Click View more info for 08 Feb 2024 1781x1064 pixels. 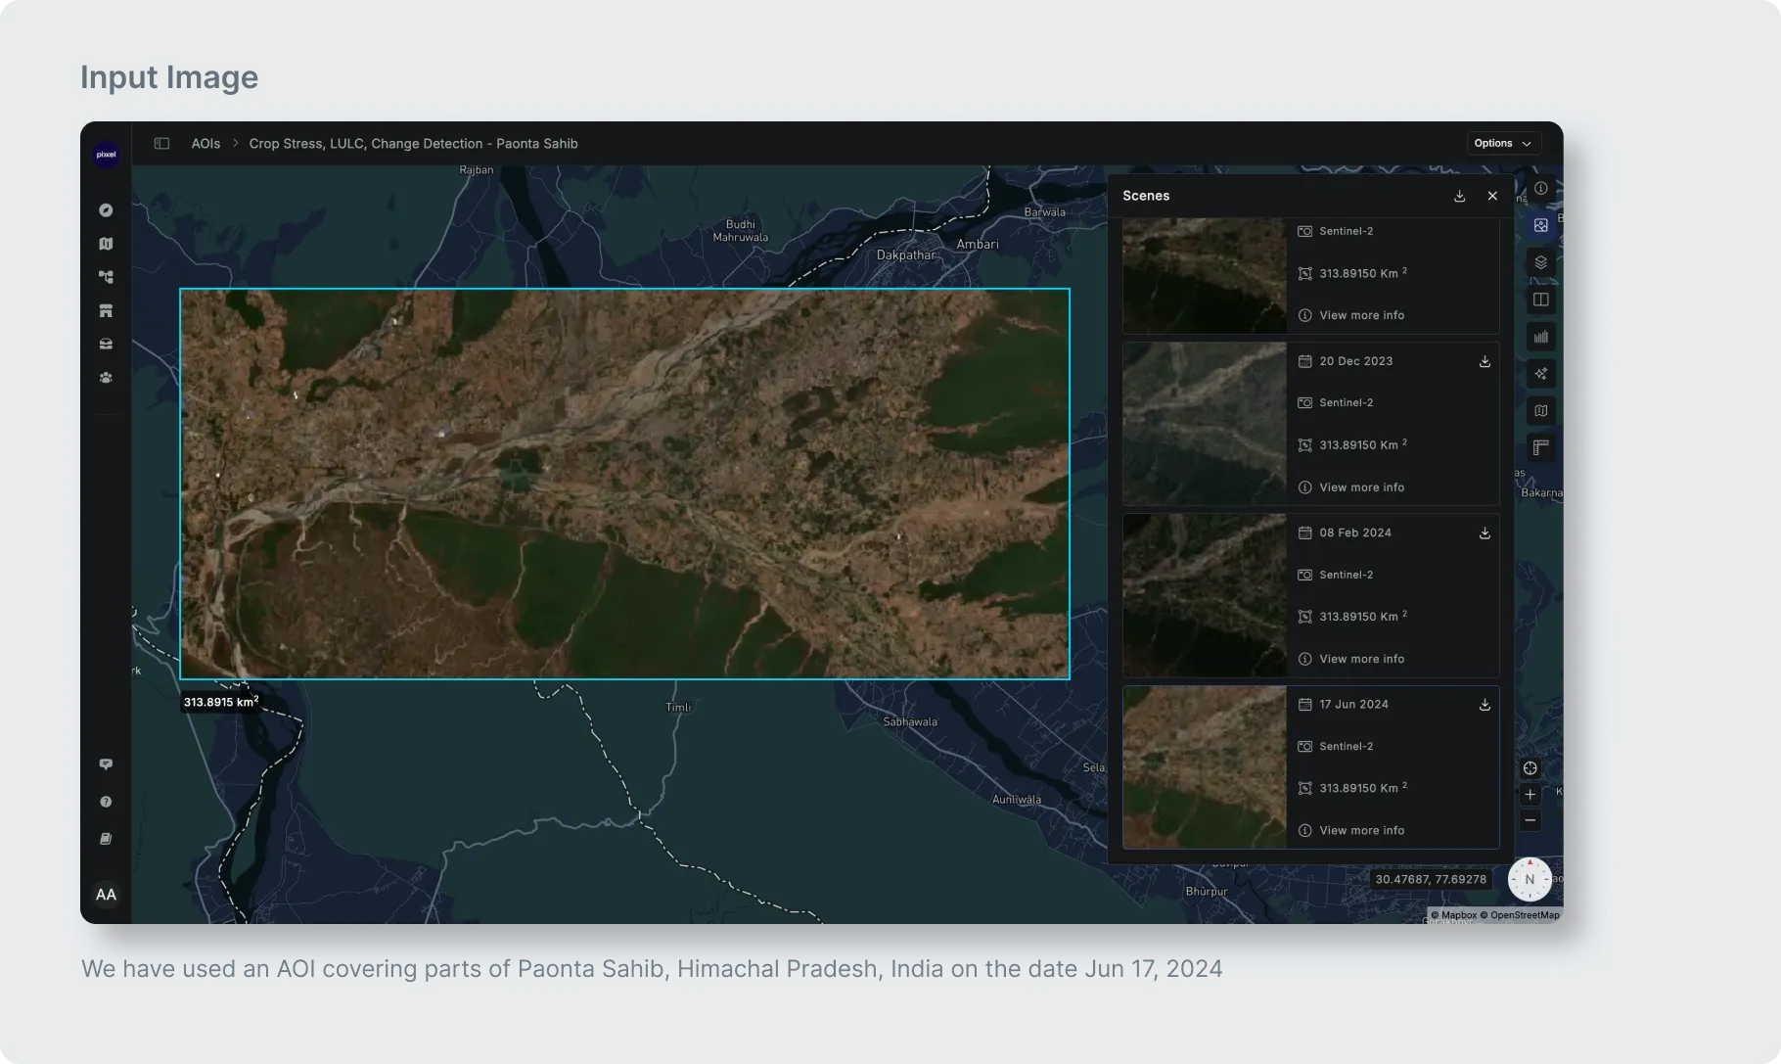click(x=1361, y=659)
